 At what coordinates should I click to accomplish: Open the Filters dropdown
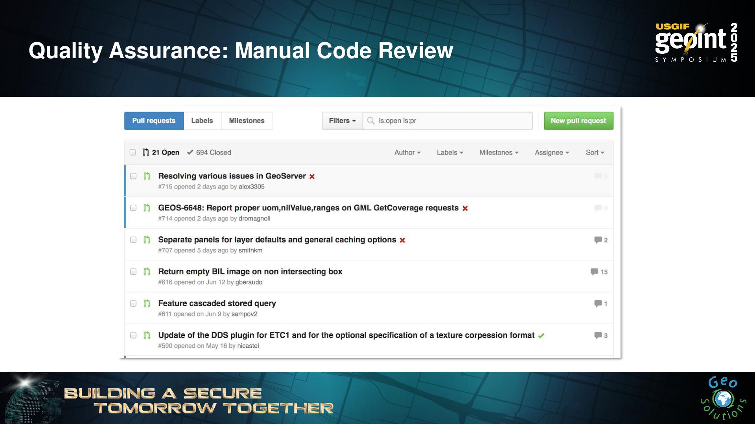click(x=342, y=121)
